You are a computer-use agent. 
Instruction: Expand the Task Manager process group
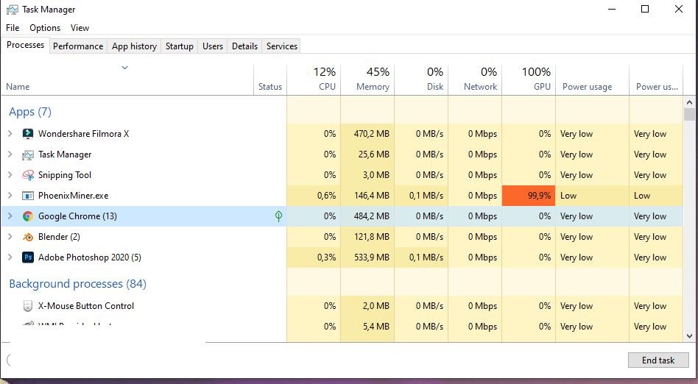pos(10,154)
